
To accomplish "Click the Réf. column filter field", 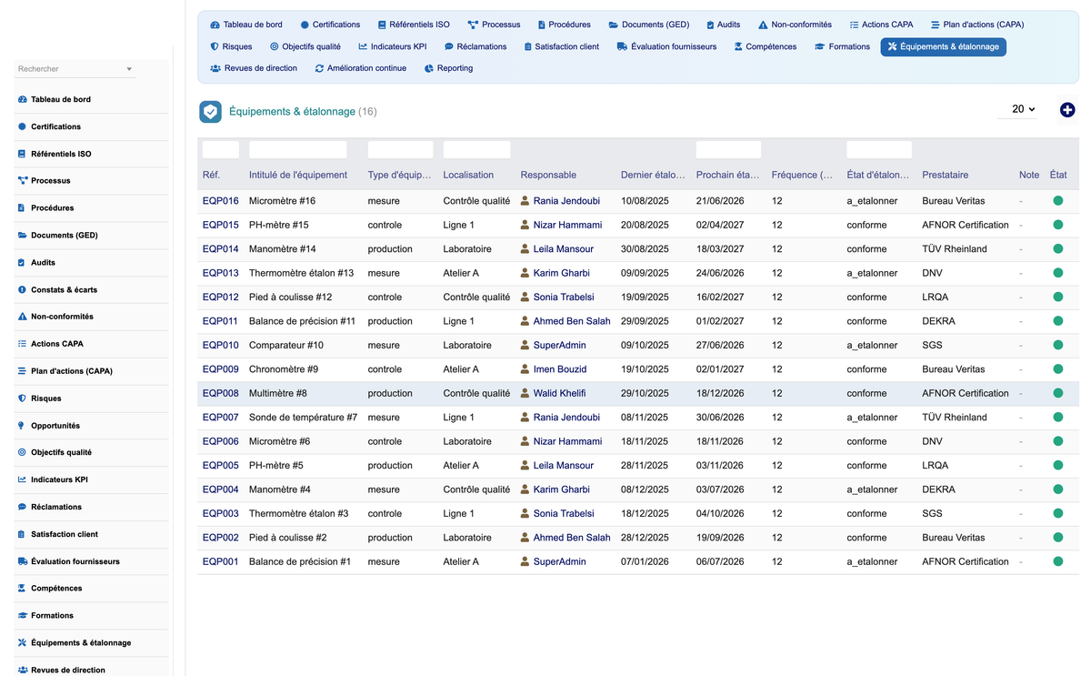I will point(221,150).
